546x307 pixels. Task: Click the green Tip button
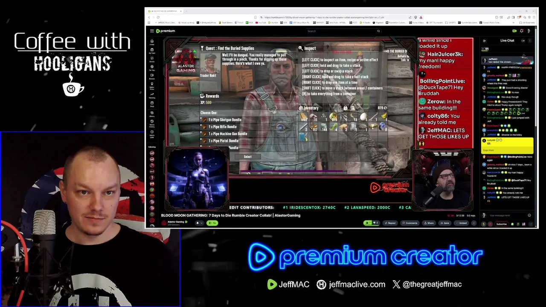click(x=212, y=223)
